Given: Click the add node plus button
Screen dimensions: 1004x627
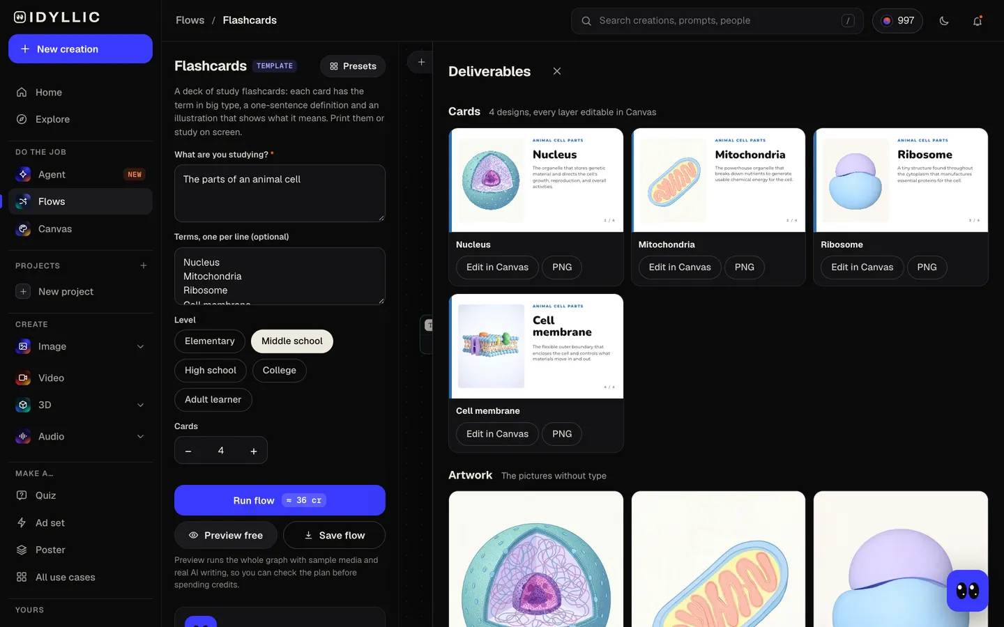Looking at the screenshot, I should (421, 62).
